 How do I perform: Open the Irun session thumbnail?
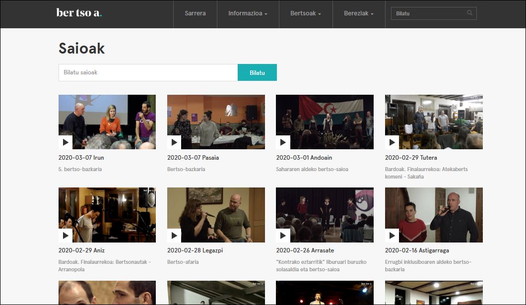pos(107,122)
